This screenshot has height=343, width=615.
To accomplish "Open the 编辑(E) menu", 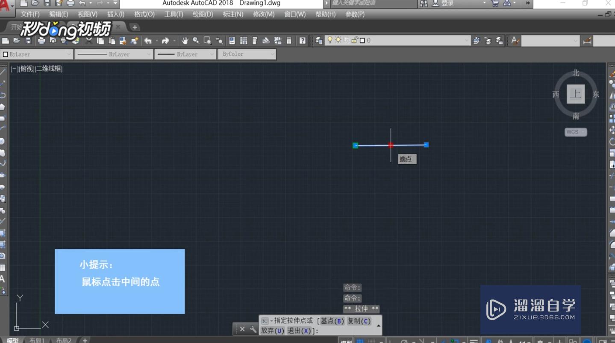I will pos(59,14).
